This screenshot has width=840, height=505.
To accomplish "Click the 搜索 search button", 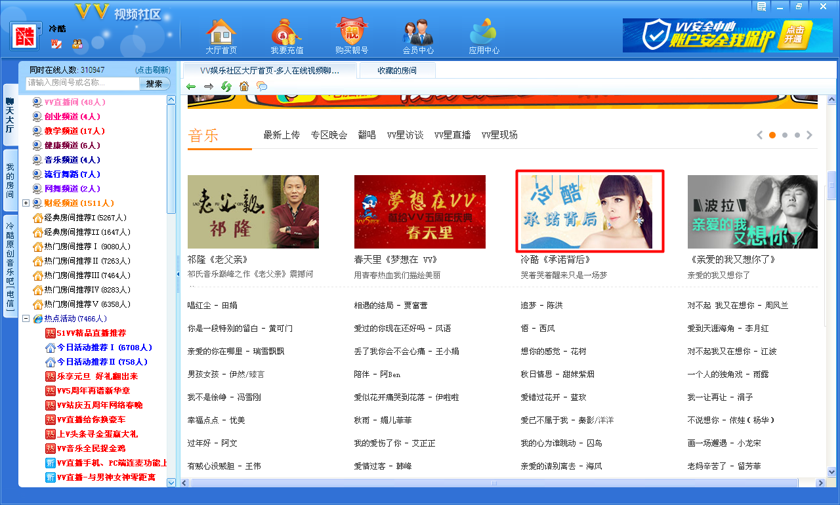I will [x=154, y=83].
